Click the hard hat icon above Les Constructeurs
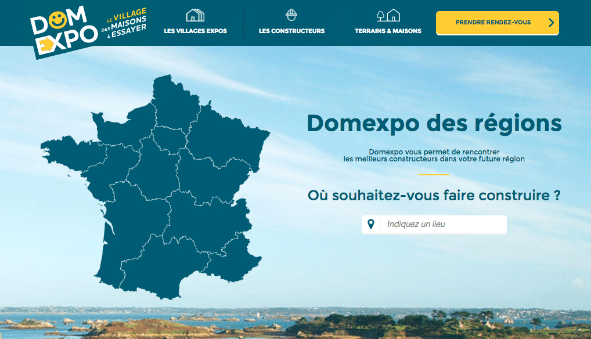Screen dimensions: 591x339 point(291,15)
